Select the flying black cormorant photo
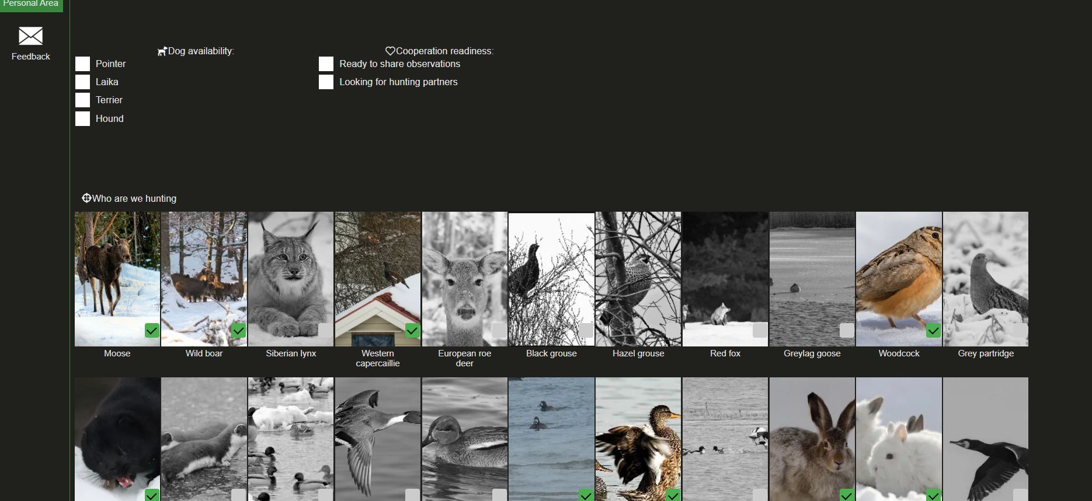The height and width of the screenshot is (501, 1092). coord(986,439)
